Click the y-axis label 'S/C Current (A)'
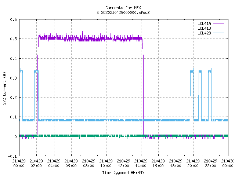The image size is (235, 176). click(4, 88)
